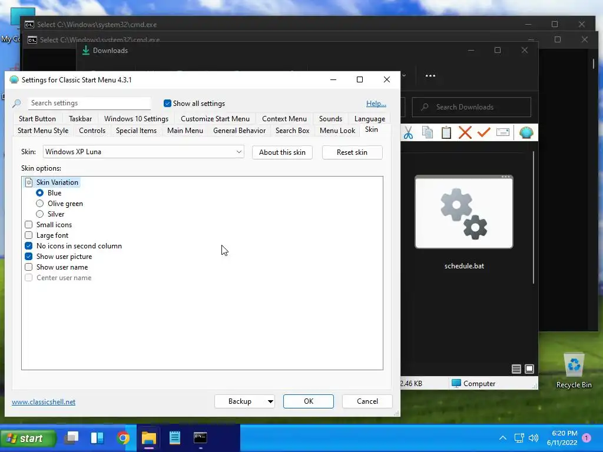
Task: Switch to Start Menu Style tab
Action: click(x=43, y=131)
